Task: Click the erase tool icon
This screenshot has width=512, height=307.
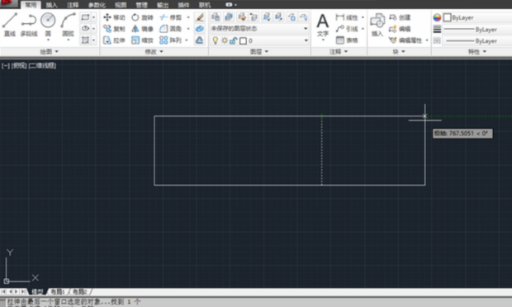Action: point(200,17)
